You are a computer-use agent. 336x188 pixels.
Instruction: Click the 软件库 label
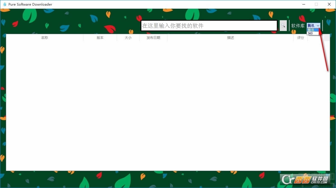(298, 26)
